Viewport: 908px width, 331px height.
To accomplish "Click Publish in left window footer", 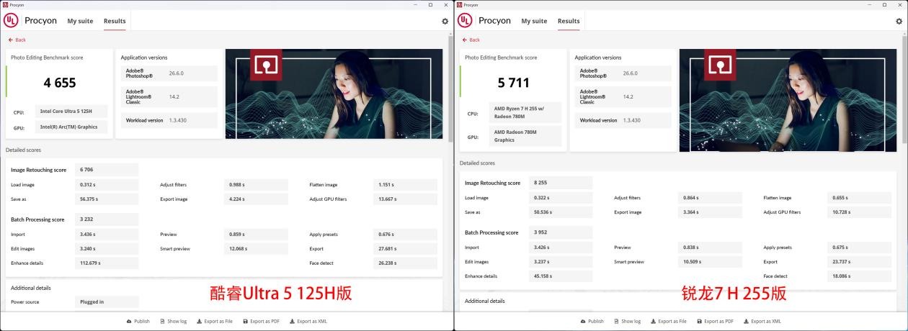I will [138, 321].
